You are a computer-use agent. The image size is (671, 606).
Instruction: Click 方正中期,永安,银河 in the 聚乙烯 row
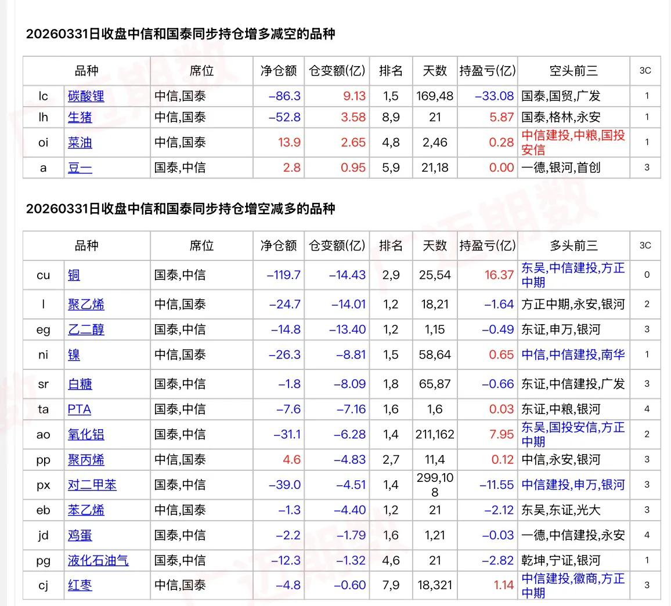573,304
